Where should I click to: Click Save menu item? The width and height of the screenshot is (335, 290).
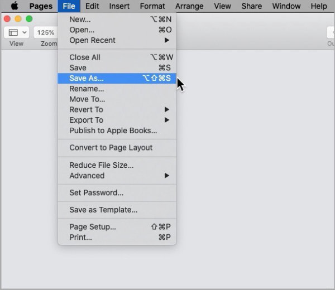click(x=117, y=68)
